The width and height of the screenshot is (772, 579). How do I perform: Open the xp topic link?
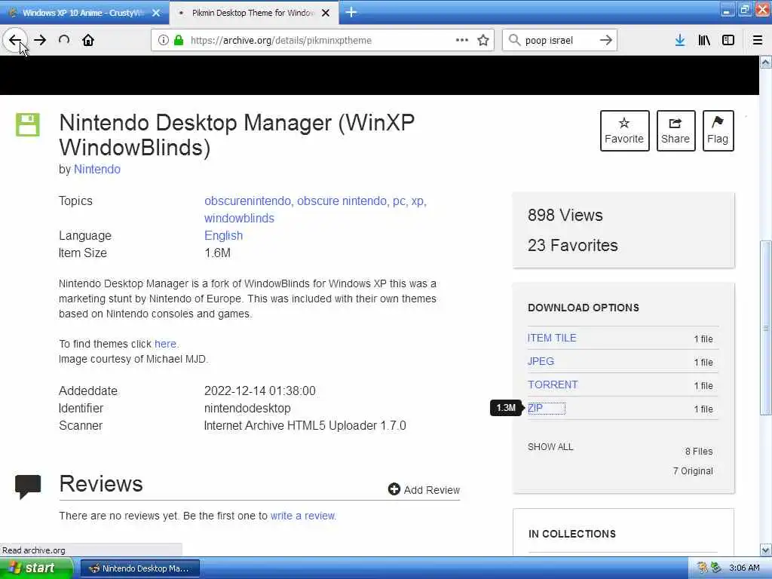tap(418, 201)
